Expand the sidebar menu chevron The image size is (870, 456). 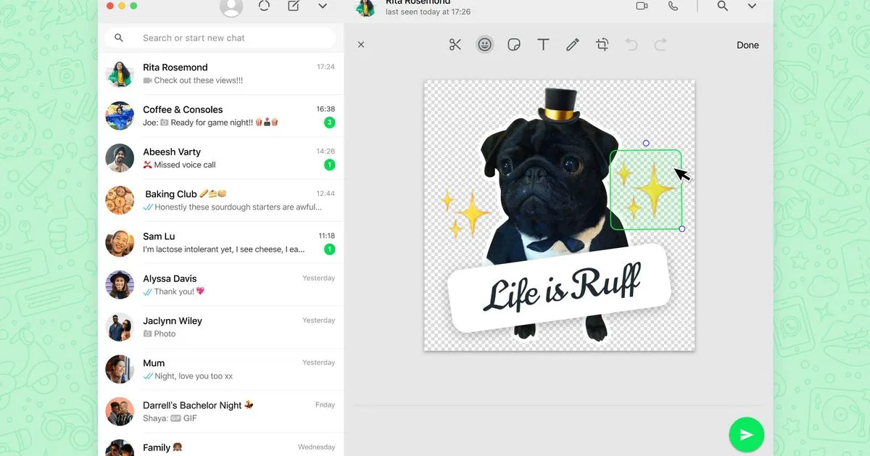point(323,6)
